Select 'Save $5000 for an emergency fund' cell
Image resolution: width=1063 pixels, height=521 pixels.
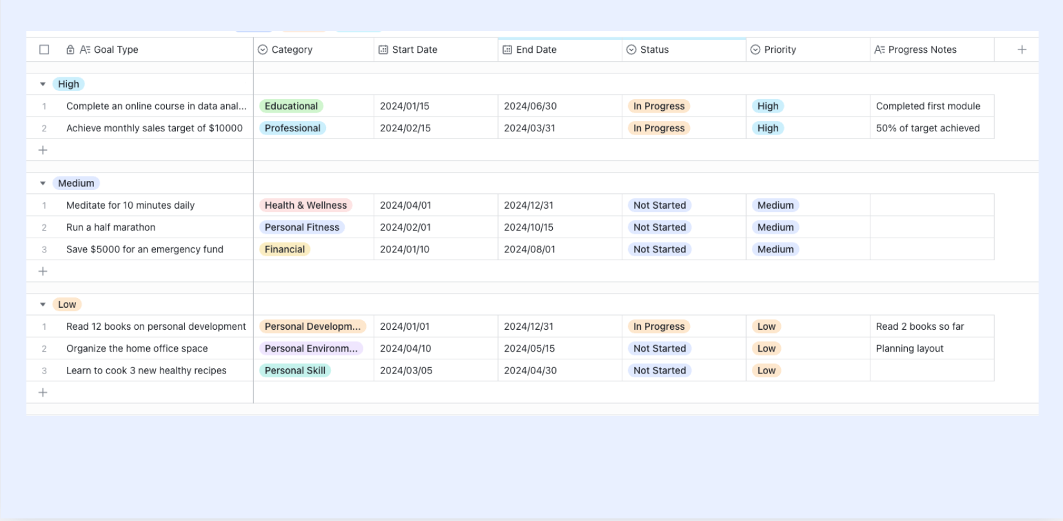[157, 249]
